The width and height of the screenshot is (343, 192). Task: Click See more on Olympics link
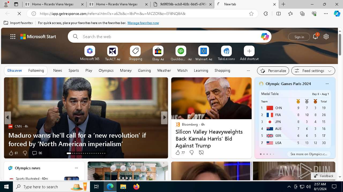(309, 154)
